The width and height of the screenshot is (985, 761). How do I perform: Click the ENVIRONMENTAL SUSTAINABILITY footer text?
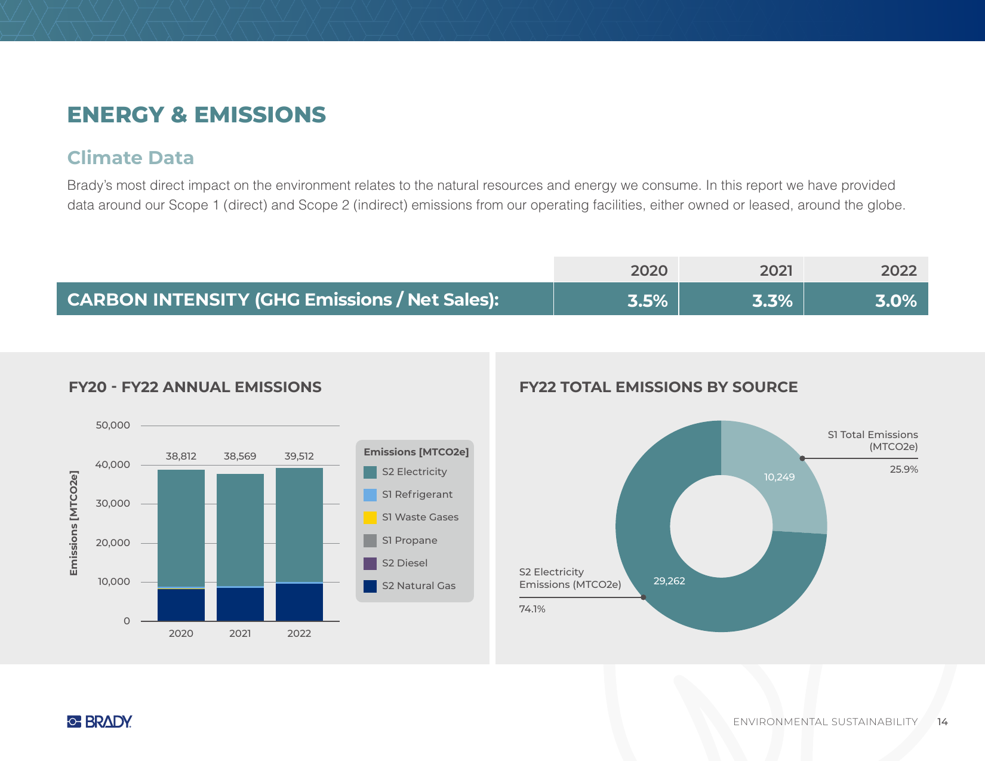[826, 722]
